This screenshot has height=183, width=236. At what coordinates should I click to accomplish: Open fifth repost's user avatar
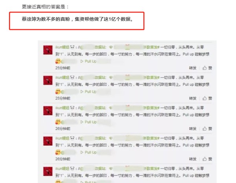(48, 172)
